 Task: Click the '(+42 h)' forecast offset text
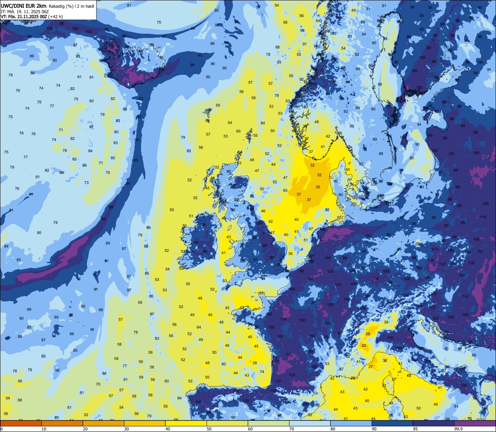tap(55, 17)
